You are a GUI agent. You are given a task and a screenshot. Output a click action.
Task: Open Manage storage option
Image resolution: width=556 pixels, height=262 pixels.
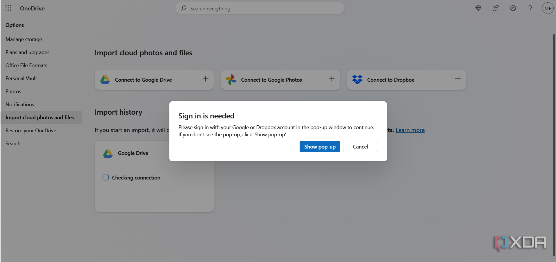click(24, 39)
